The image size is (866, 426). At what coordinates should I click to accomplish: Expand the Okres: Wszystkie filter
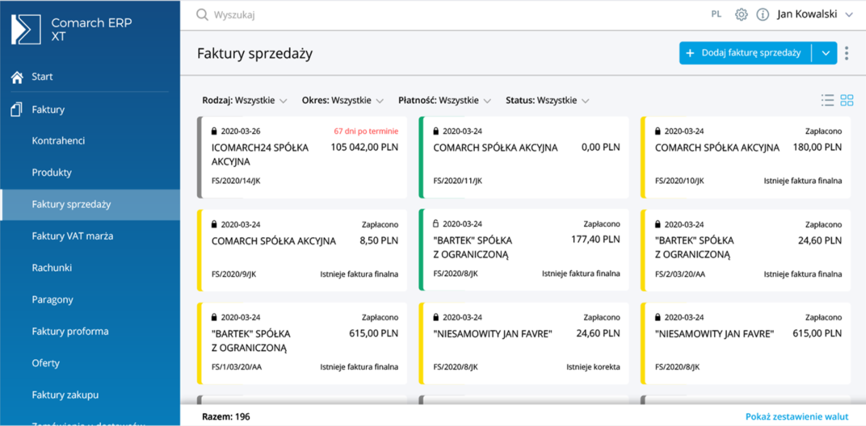click(343, 100)
